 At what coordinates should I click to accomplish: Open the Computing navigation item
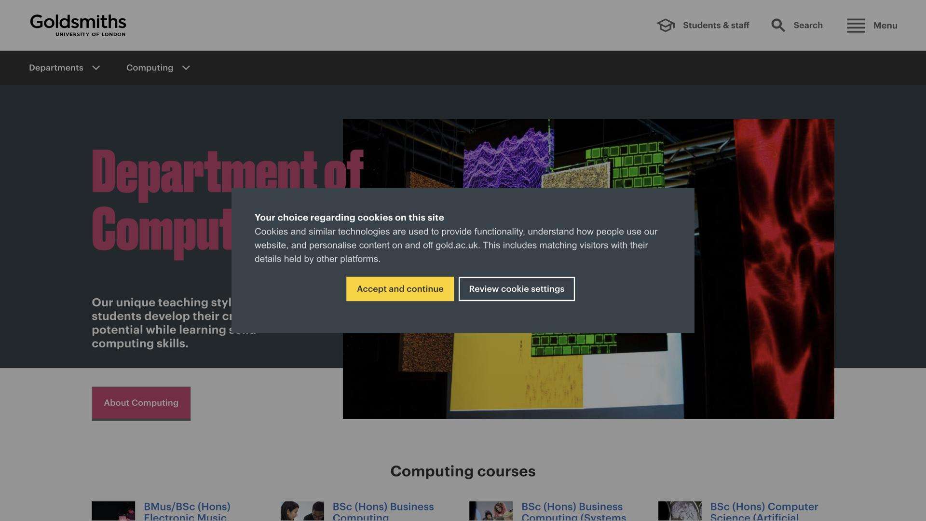pyautogui.click(x=150, y=68)
